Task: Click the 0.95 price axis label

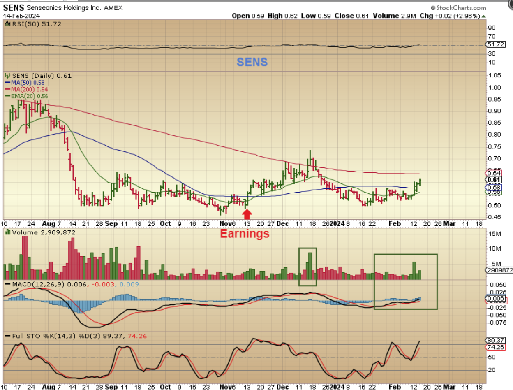Action: coord(494,99)
